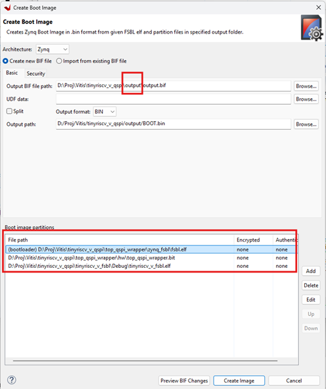This screenshot has height=389, width=326.
Task: Switch to the Security tab
Action: point(36,74)
